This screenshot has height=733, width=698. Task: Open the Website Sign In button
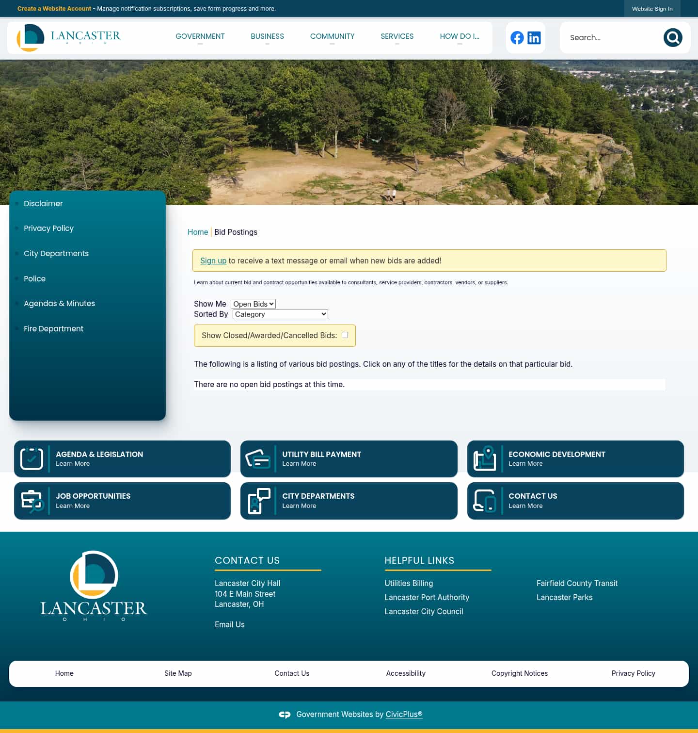[x=652, y=9]
